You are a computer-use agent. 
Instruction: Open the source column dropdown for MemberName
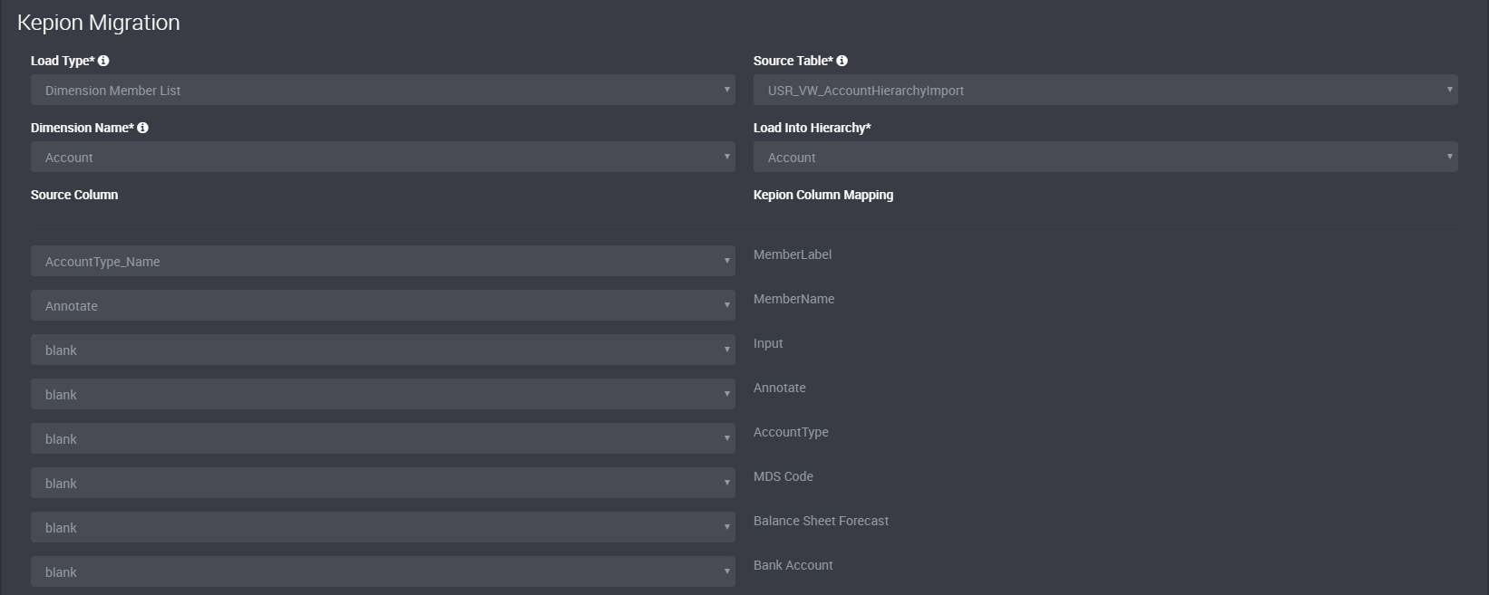click(x=383, y=305)
